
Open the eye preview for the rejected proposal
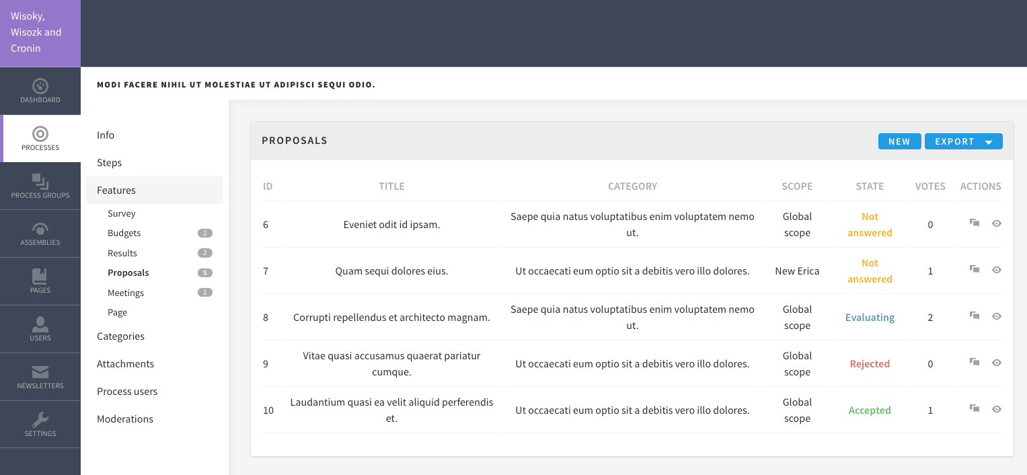click(996, 363)
